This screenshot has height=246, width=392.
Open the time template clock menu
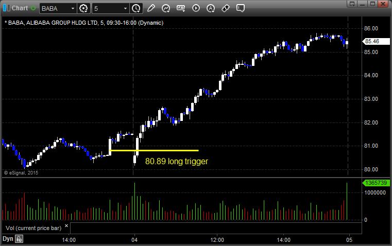pyautogui.click(x=137, y=8)
